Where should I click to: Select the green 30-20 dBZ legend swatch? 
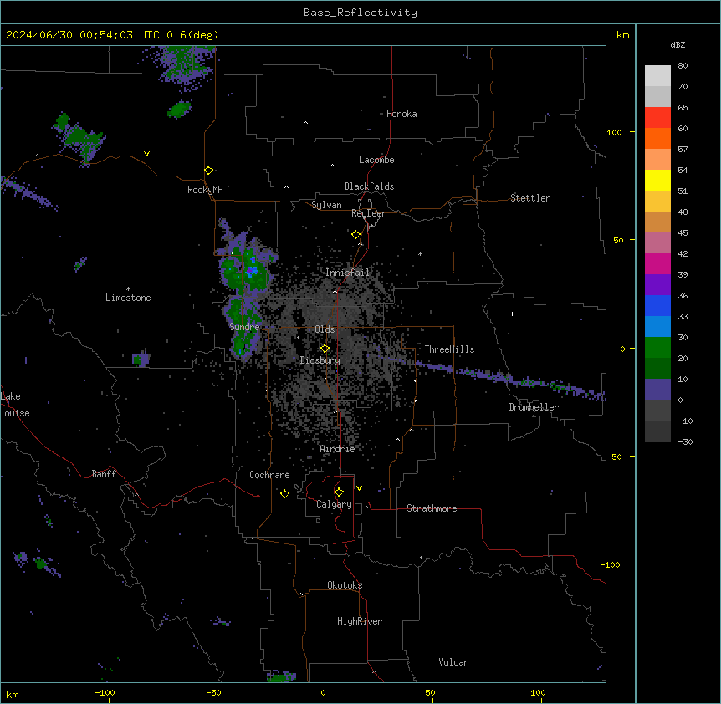point(657,348)
